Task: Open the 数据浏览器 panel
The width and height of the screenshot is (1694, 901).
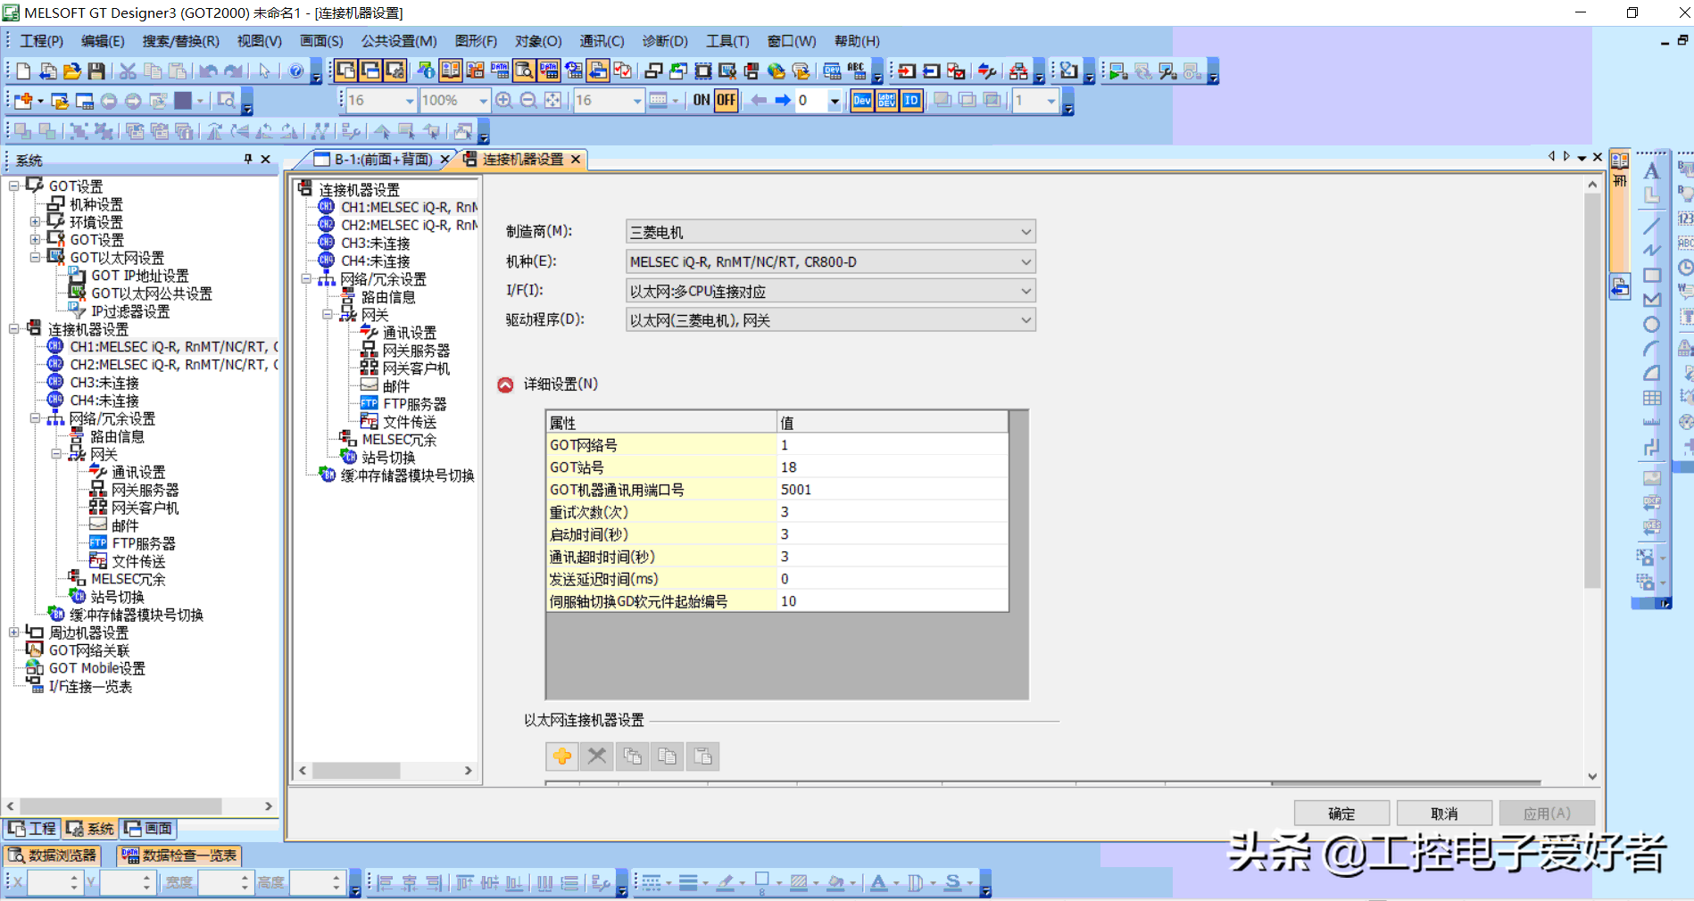Action: [54, 855]
